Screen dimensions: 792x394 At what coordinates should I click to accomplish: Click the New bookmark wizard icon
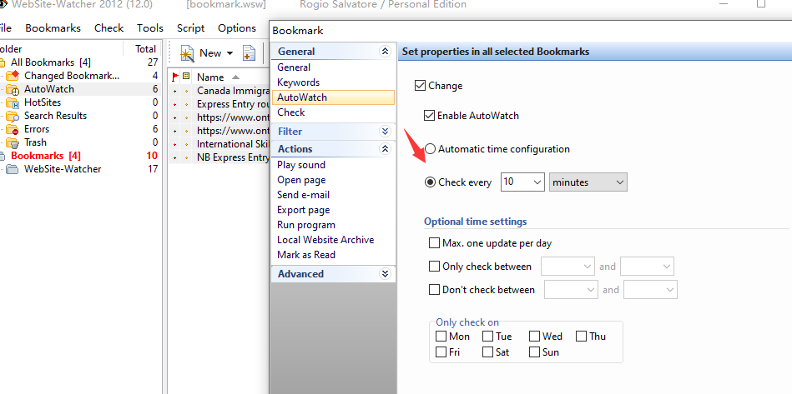coord(187,53)
